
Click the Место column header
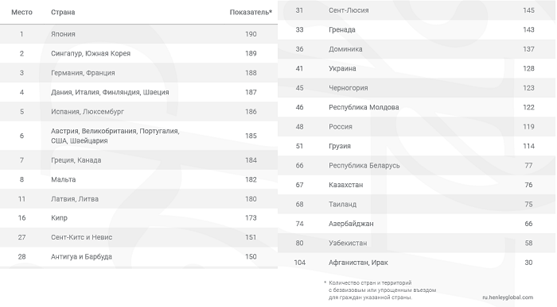point(21,12)
